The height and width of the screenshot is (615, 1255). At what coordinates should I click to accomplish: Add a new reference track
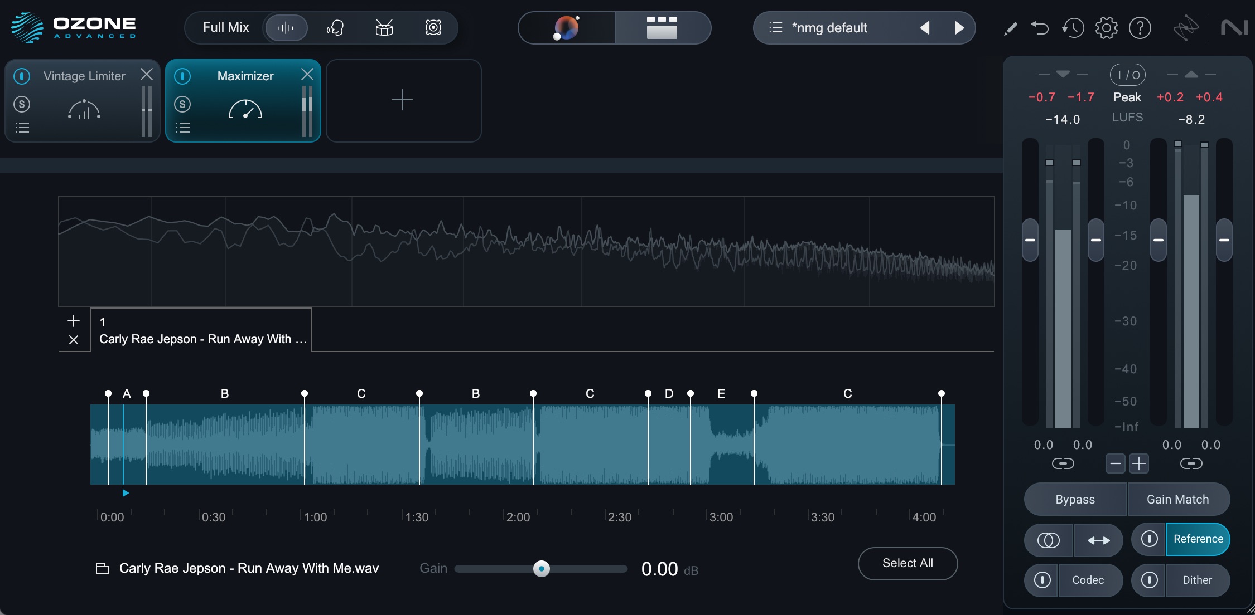74,321
